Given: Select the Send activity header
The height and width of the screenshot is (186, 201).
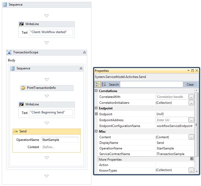Looking at the screenshot, I should (47, 132).
